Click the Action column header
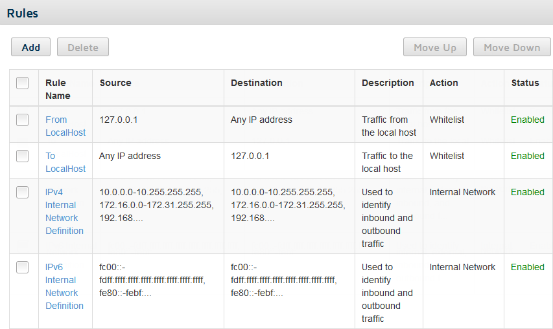Screen dimensions: 553x329 (443, 83)
